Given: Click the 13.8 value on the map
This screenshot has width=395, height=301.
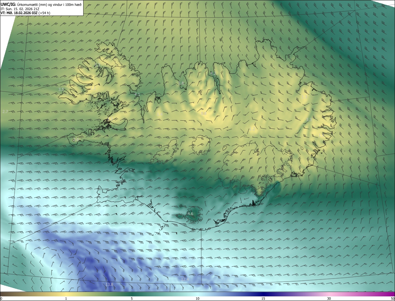Looking at the screenshot, I should [109, 285].
